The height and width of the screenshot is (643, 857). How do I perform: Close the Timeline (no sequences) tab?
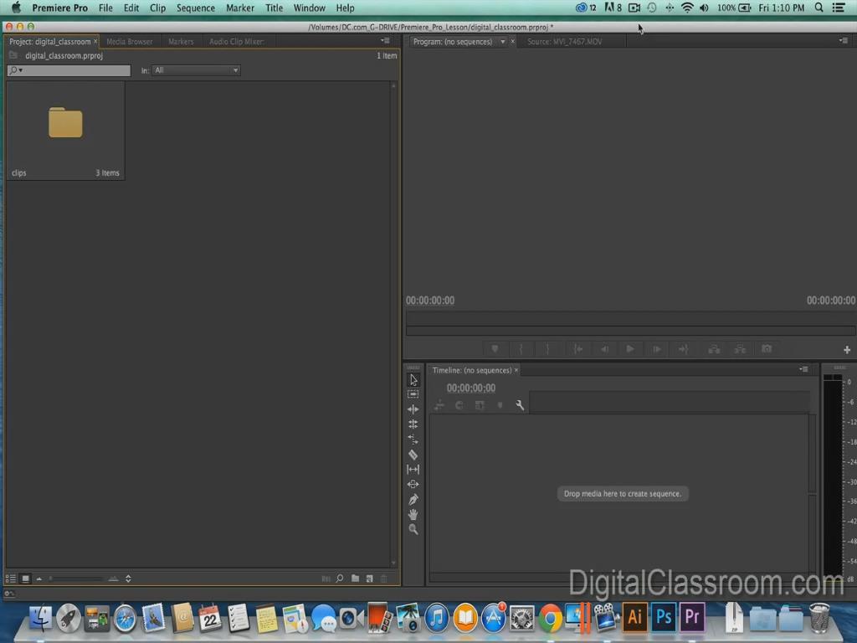coord(516,370)
